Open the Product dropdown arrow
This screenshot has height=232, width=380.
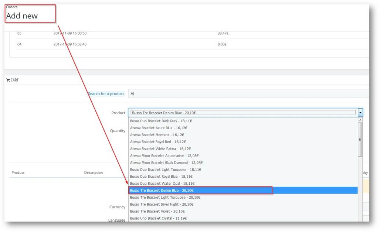click(360, 113)
